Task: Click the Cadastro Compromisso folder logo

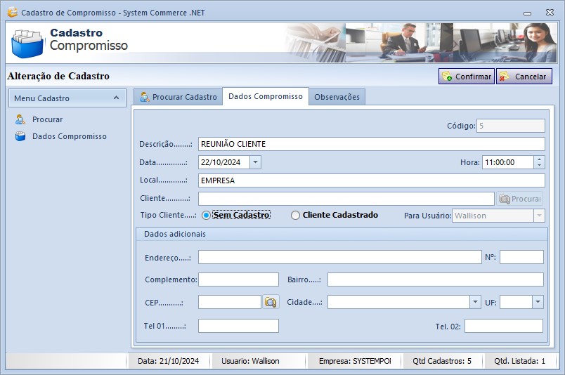Action: click(27, 43)
